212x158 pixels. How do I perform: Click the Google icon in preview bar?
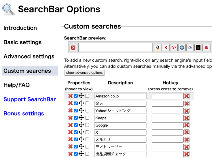[190, 48]
